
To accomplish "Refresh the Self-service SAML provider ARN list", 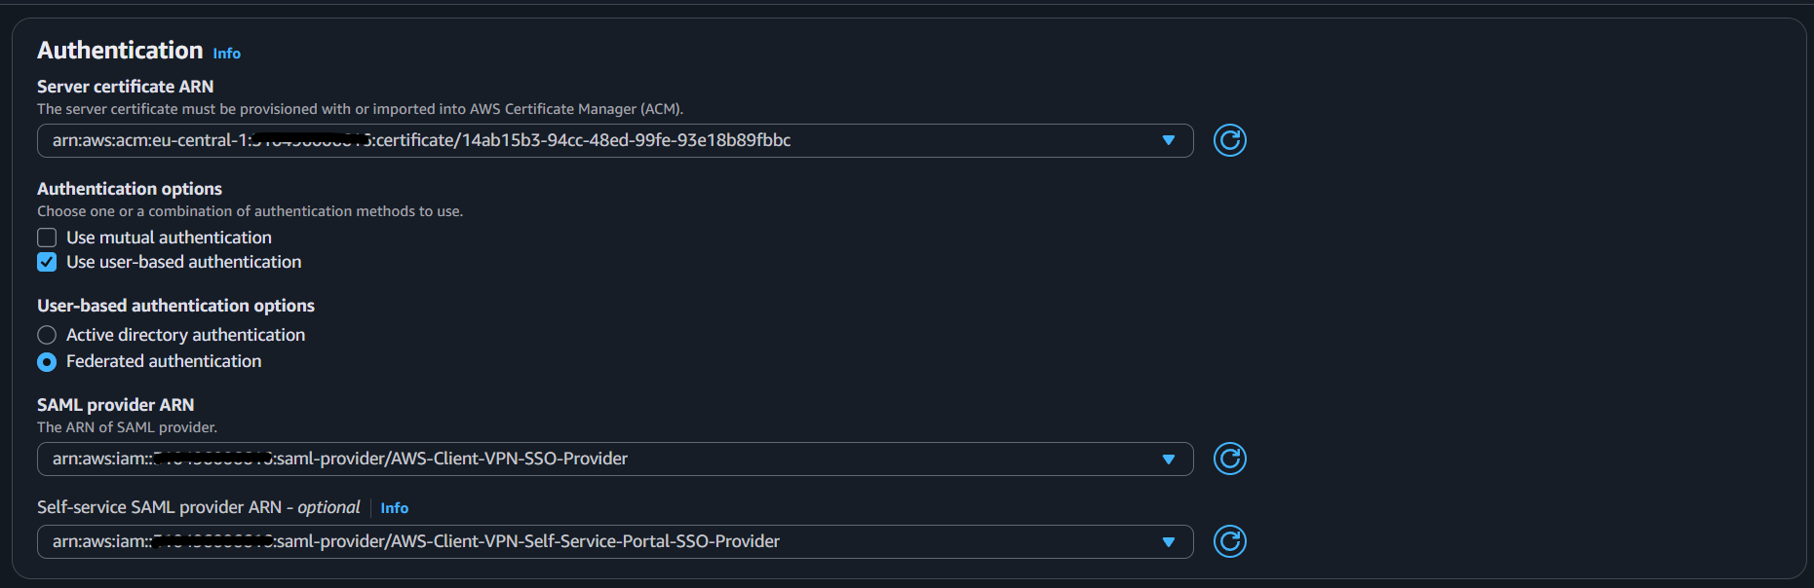I will click(x=1229, y=541).
